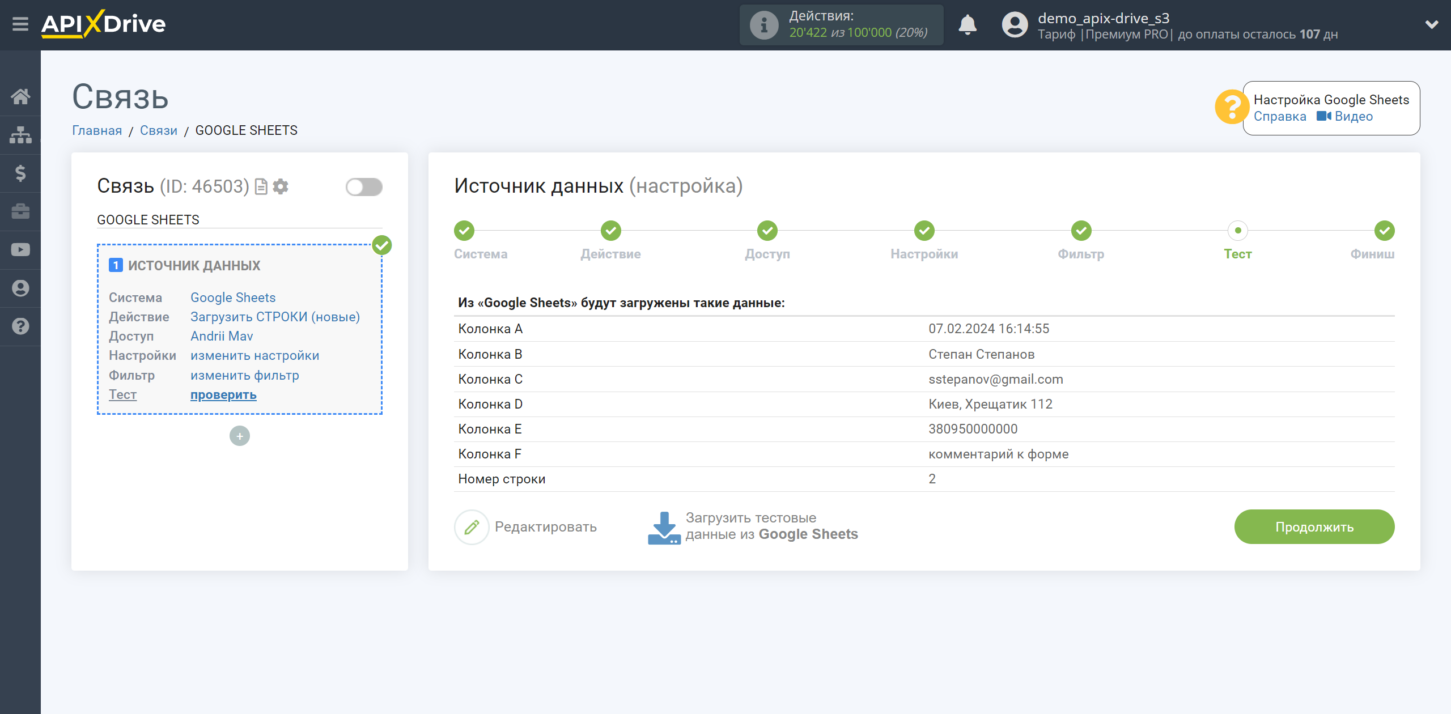Click Загрузить тестовые данные из Google Sheets
Viewport: 1451px width, 714px height.
(x=771, y=526)
